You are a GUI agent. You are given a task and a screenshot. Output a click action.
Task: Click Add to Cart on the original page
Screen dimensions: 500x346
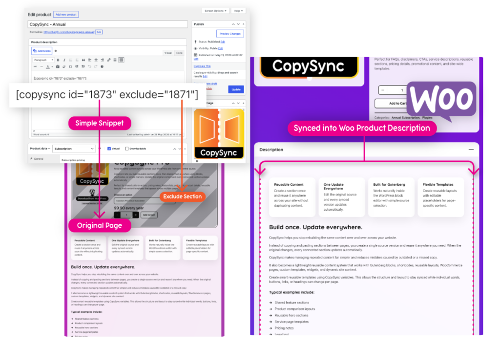pyautogui.click(x=149, y=215)
